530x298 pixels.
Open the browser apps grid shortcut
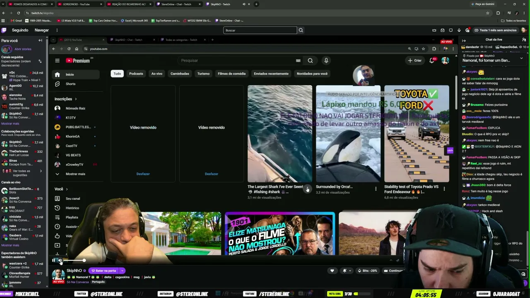(3, 20)
